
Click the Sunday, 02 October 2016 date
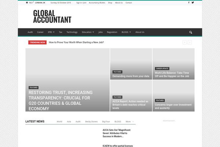point(60,3)
